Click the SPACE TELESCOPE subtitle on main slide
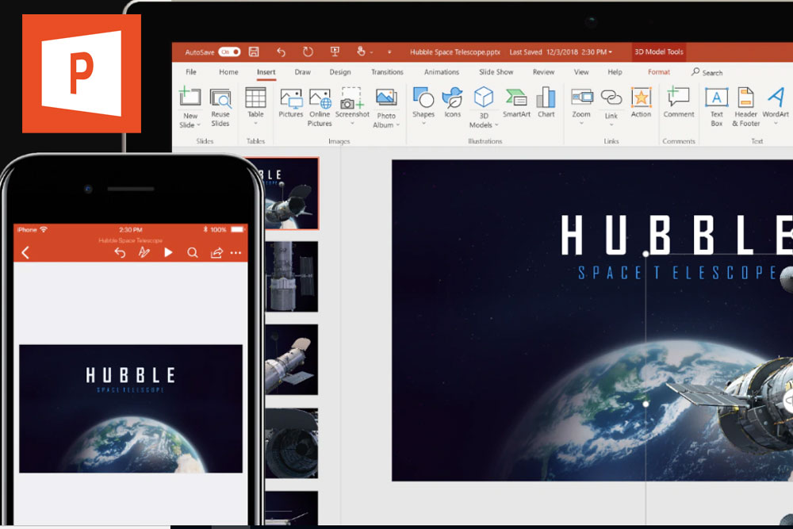Viewport: 793px width, 529px height. click(678, 273)
